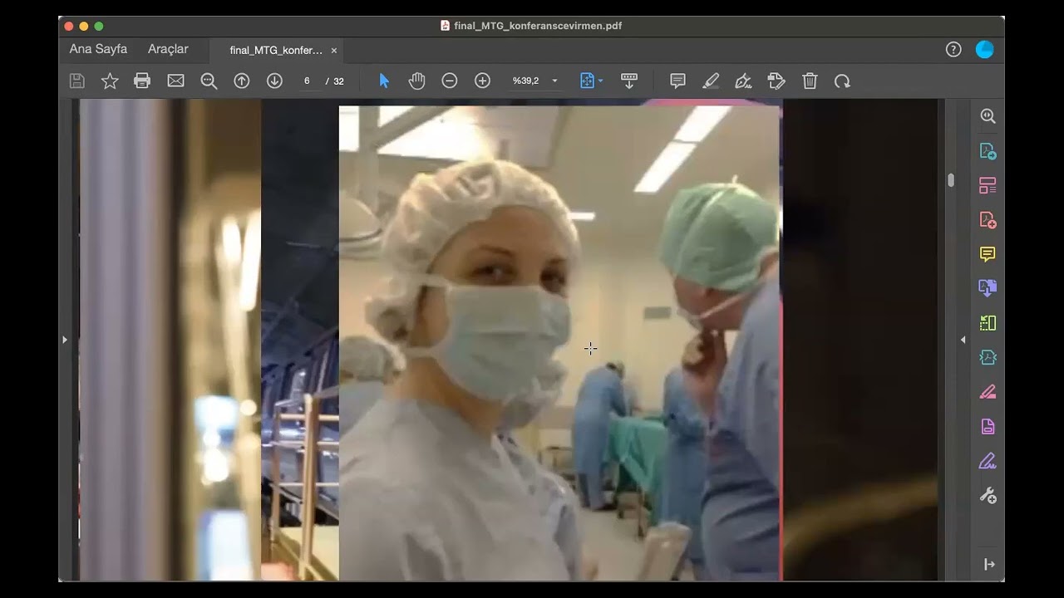Click the stamp and edit tool icon
The image size is (1064, 598).
pos(776,81)
